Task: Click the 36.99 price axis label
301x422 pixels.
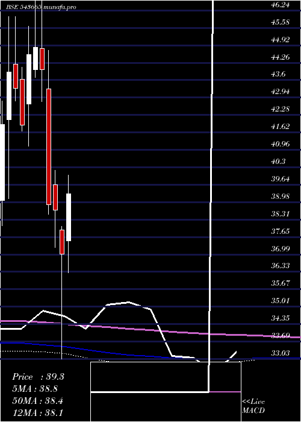Action: click(281, 248)
